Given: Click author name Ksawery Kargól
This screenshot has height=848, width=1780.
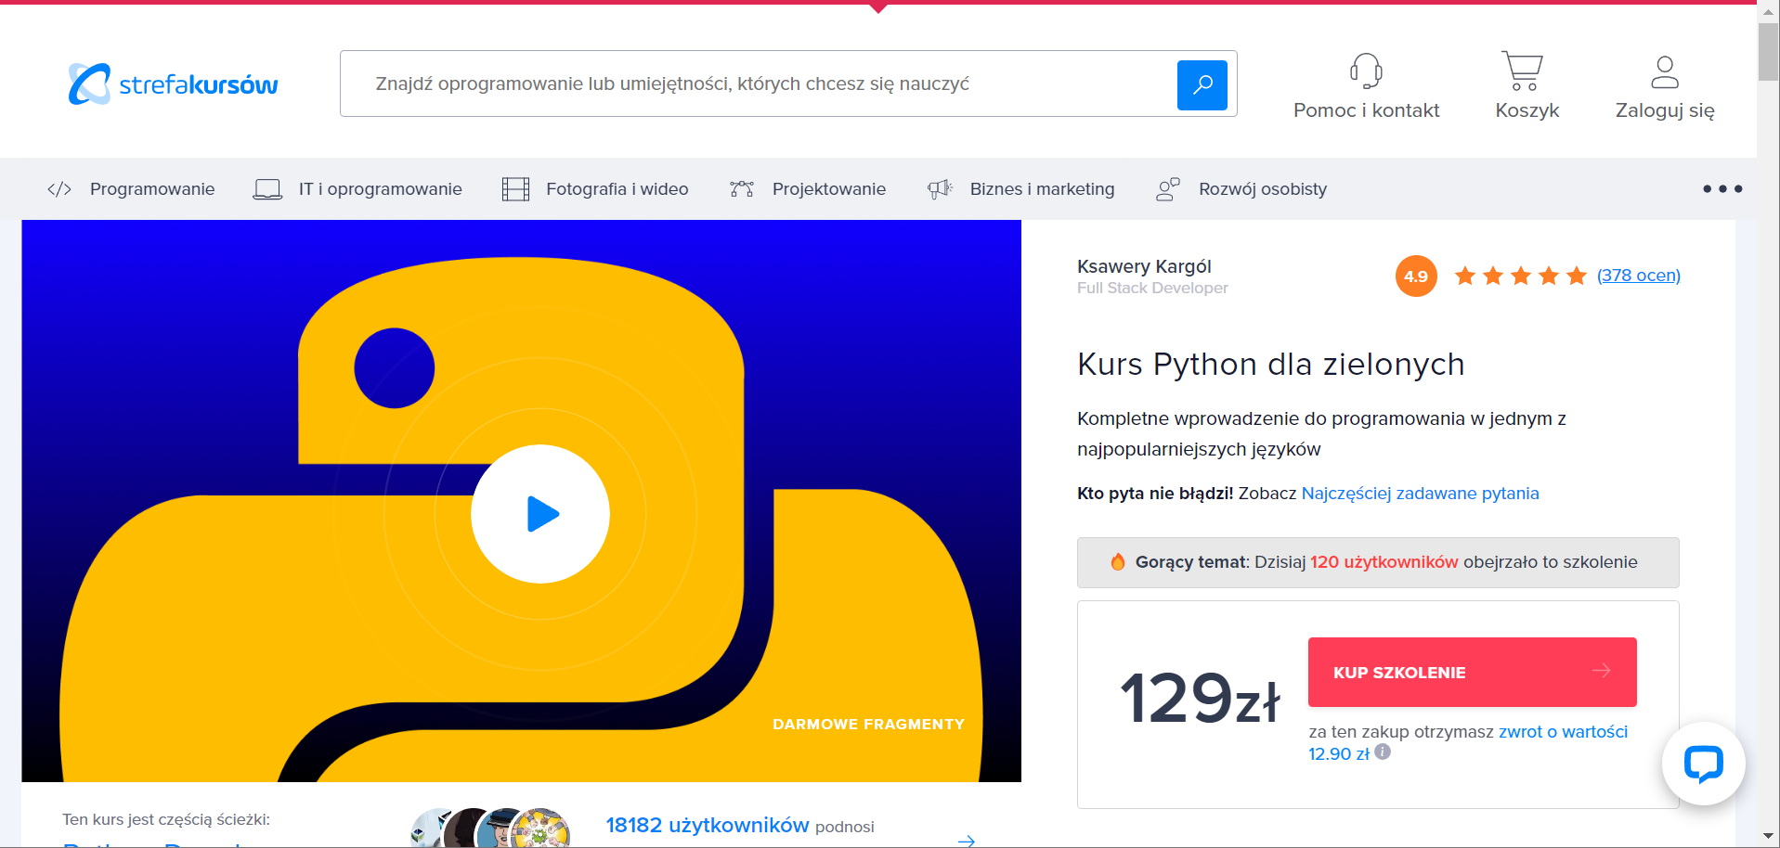Looking at the screenshot, I should click(1144, 266).
